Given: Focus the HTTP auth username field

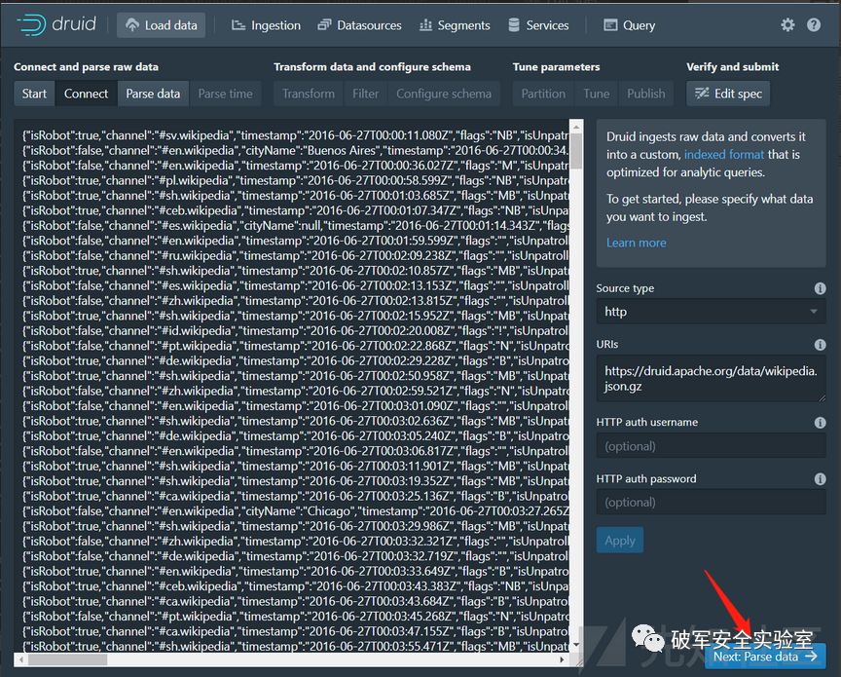Looking at the screenshot, I should [711, 446].
